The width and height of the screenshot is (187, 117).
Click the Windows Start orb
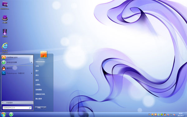pos(3,115)
